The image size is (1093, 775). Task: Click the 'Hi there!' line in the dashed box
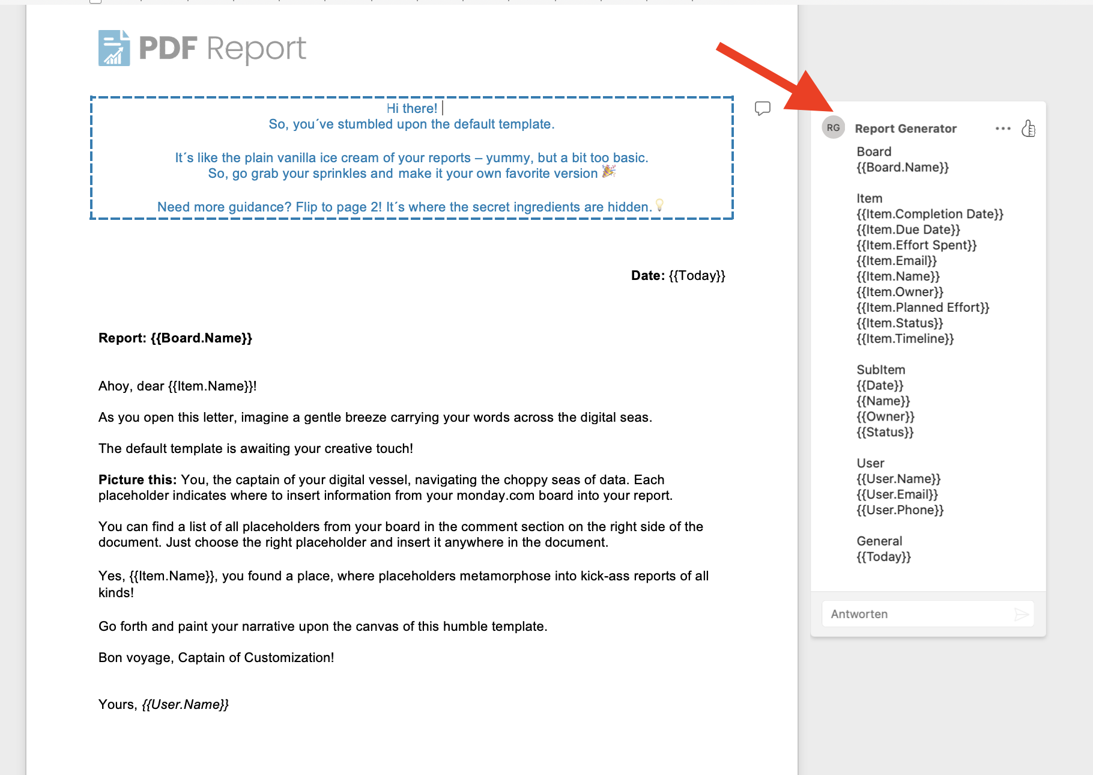point(411,109)
